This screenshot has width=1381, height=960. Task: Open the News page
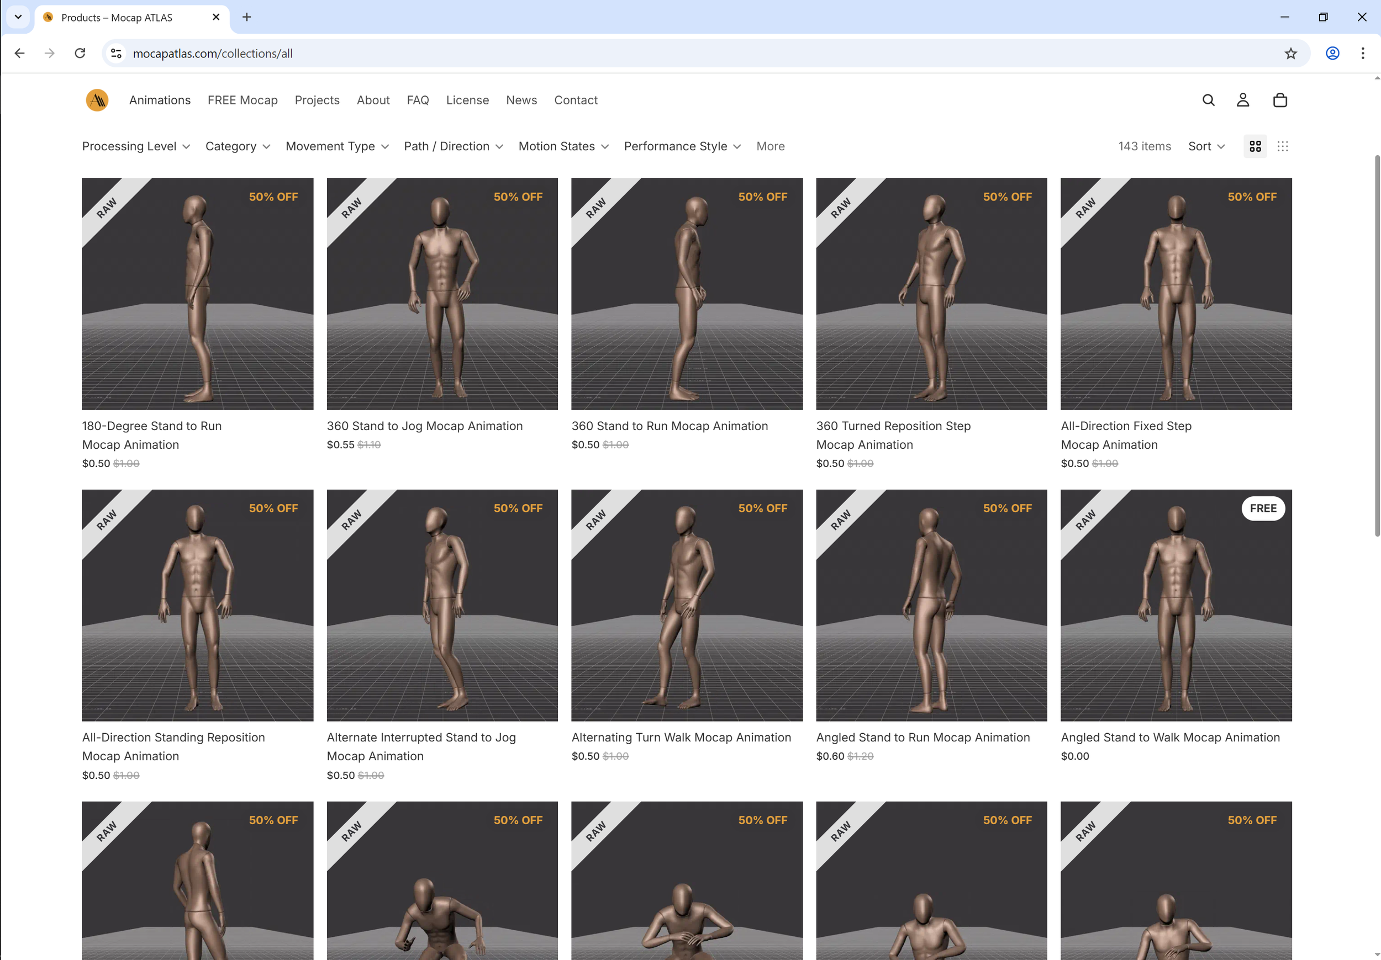tap(521, 100)
